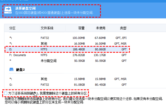
Task: Click the delete-all-partitions checkbox label text
Action: point(48,93)
